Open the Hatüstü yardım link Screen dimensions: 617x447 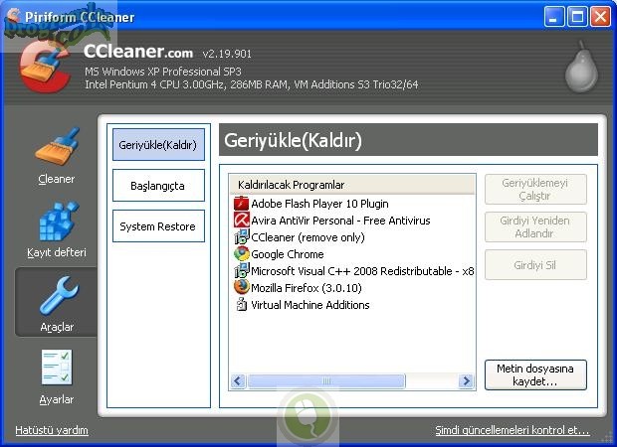click(x=52, y=430)
